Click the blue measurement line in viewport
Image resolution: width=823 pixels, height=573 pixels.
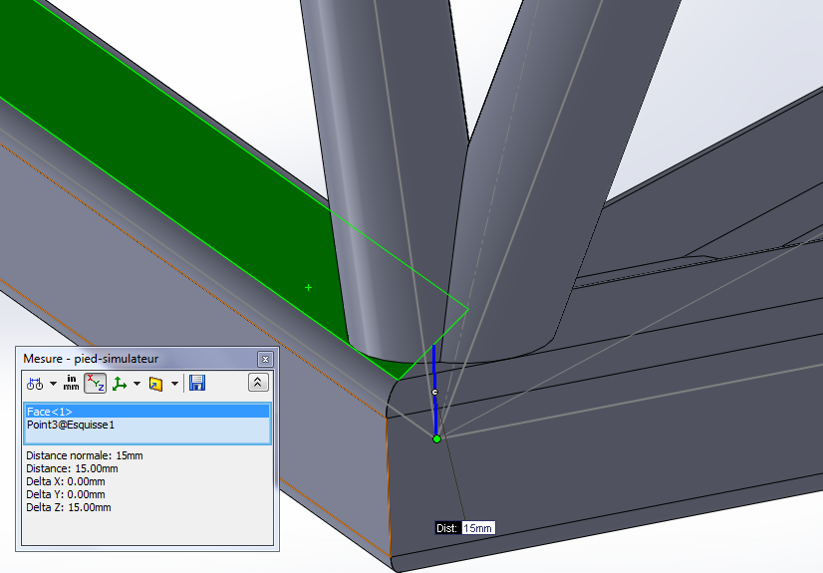tap(434, 391)
